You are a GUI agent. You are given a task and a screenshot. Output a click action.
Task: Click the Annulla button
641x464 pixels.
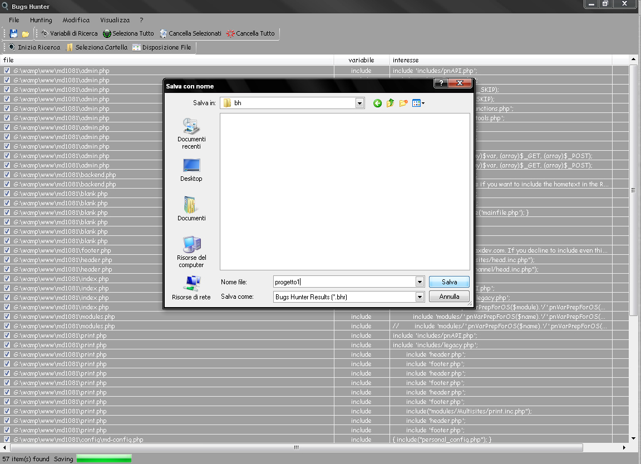(x=449, y=297)
